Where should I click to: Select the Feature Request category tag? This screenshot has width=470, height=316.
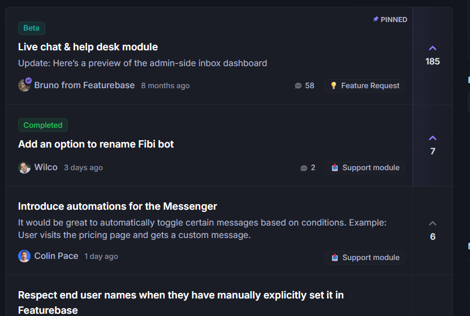[364, 86]
